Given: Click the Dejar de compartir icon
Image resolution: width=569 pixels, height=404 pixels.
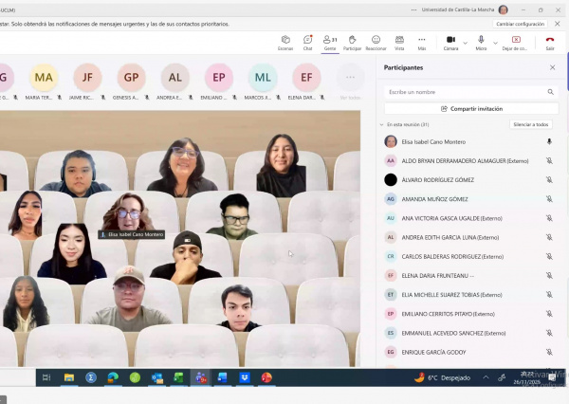Looking at the screenshot, I should click(x=516, y=40).
